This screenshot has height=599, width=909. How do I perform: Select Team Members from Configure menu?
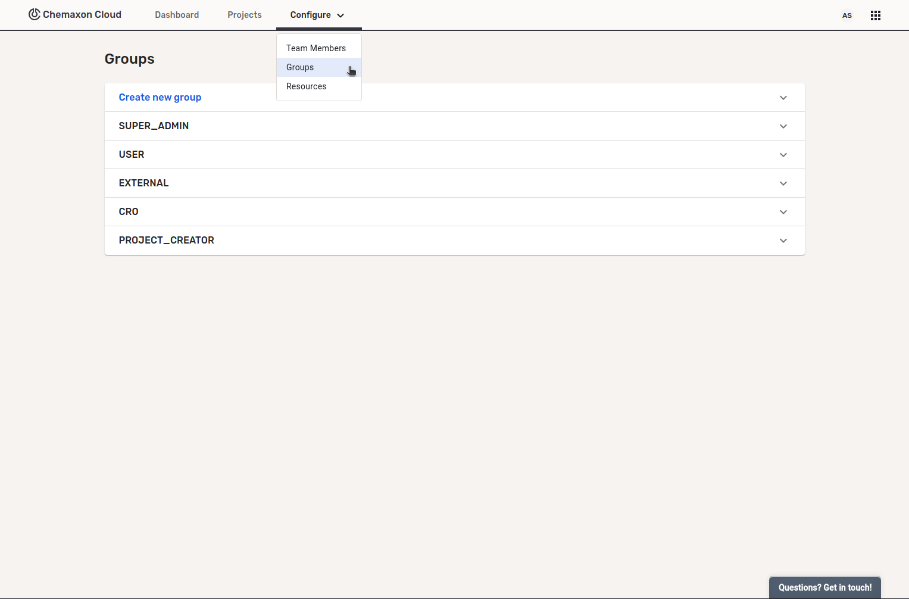coord(316,48)
